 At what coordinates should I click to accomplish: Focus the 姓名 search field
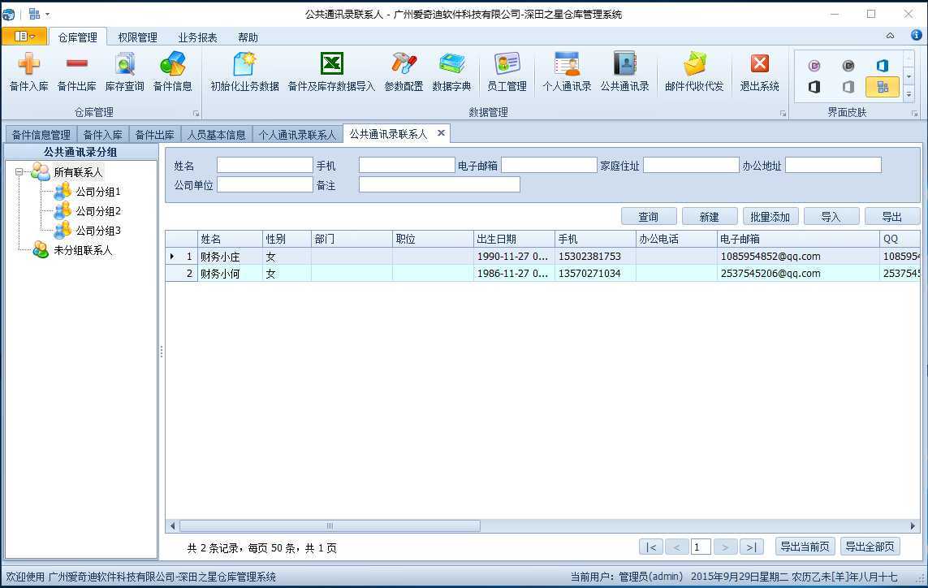coord(265,165)
